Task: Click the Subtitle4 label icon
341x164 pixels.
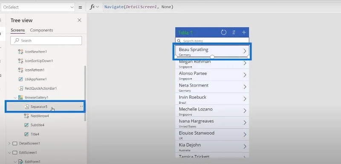Action: (26, 125)
